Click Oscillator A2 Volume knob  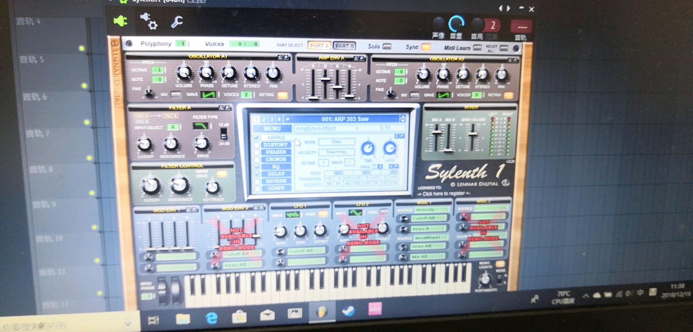click(423, 75)
